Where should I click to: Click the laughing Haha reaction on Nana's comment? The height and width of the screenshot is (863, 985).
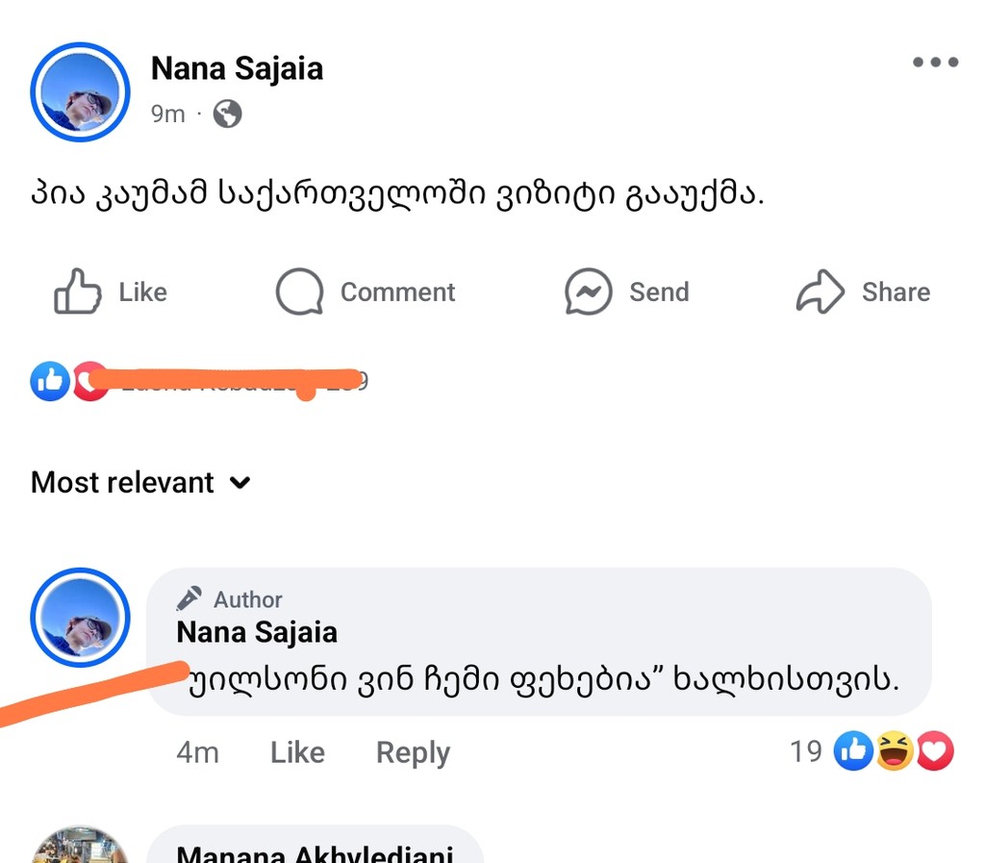click(x=894, y=751)
